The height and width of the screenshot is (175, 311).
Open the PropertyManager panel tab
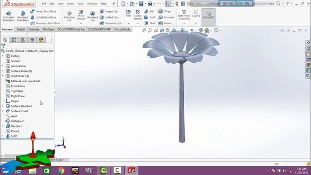point(14,40)
